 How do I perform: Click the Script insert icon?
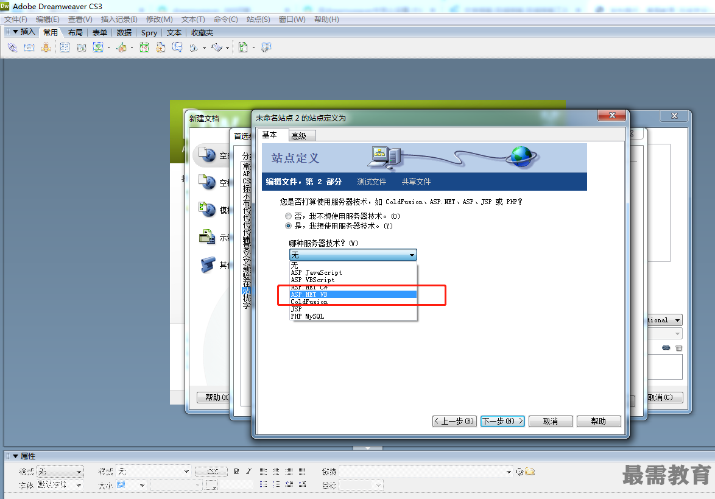coord(217,48)
